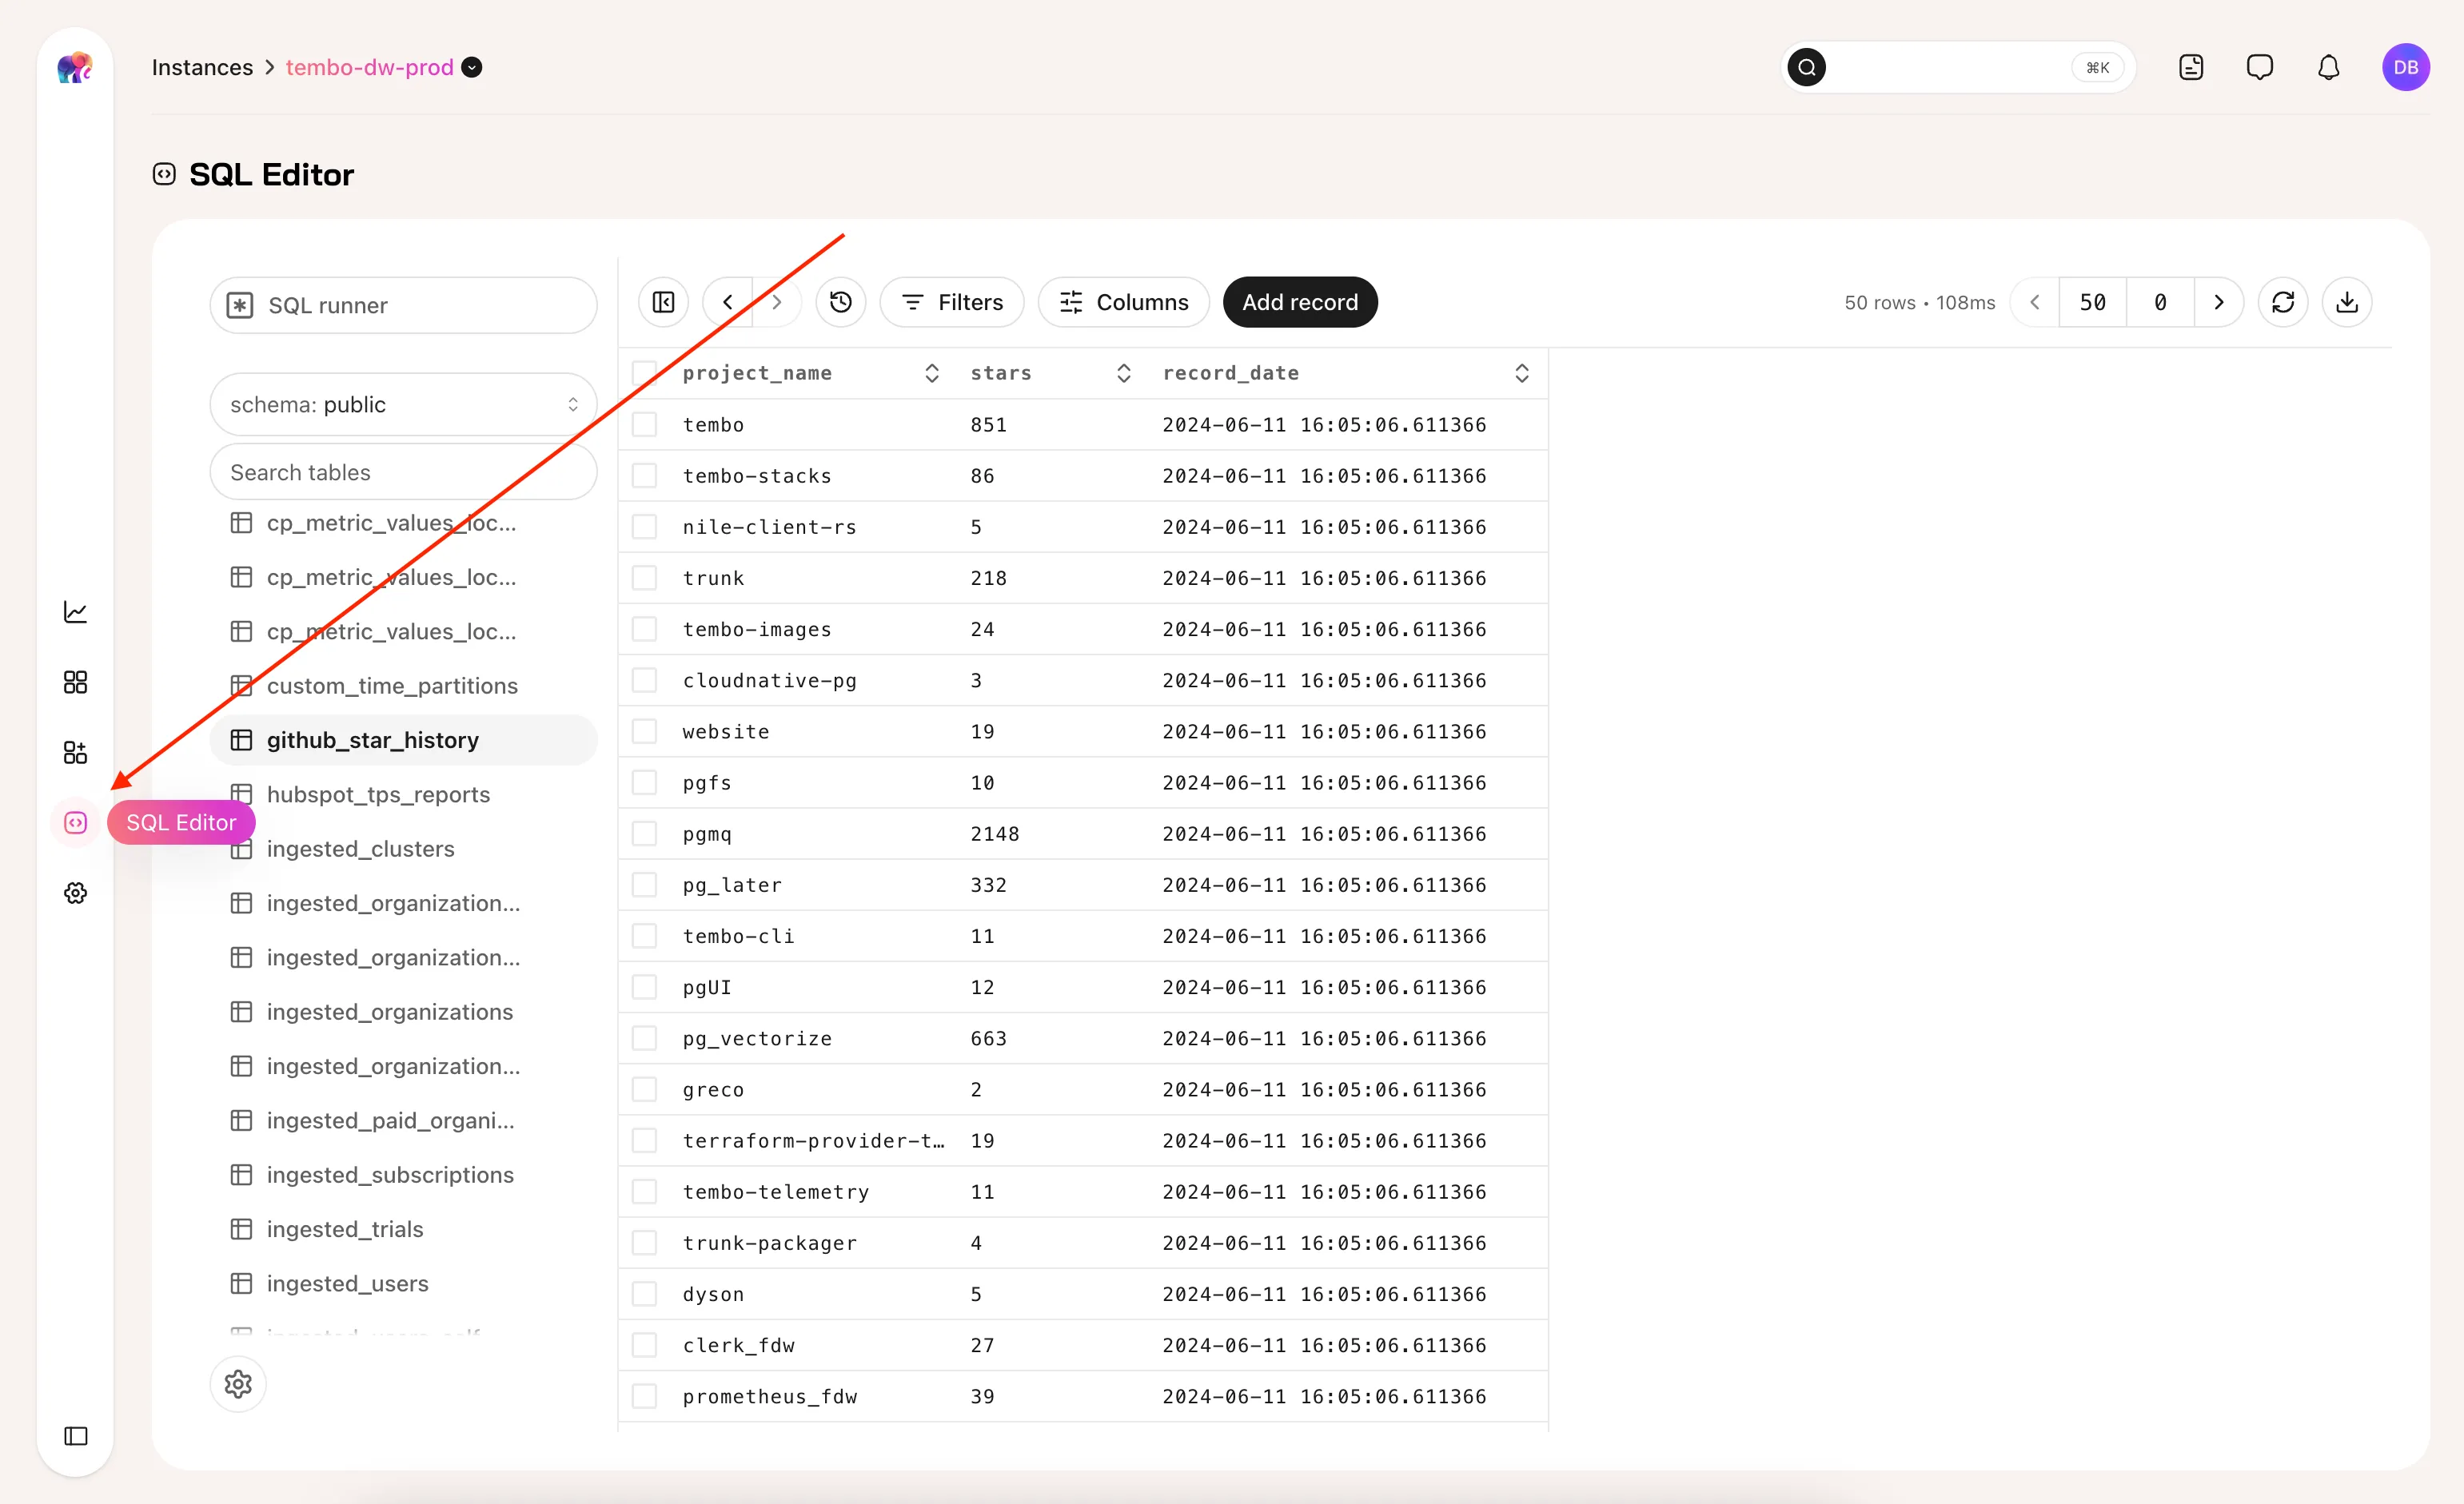Screen dimensions: 2464x1504
Task: Click Add record
Action: [1300, 302]
